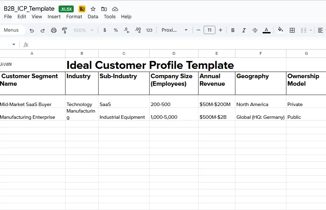Print the spreadsheet using printer icon
The height and width of the screenshot is (210, 326).
54,30
